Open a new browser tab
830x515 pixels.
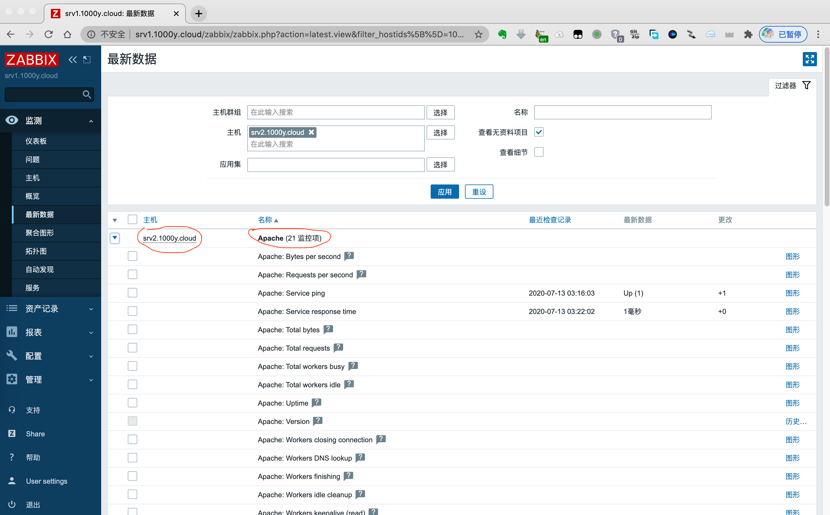(x=199, y=14)
